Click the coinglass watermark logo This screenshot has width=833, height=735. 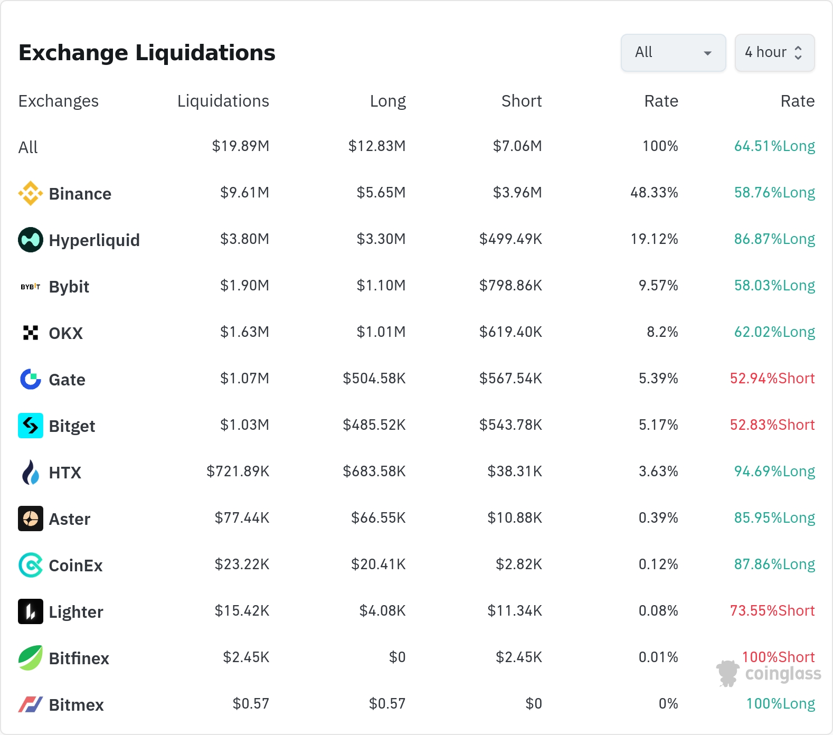(x=769, y=673)
